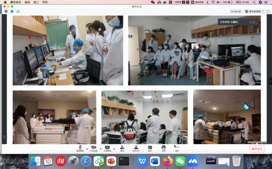Open the chat panel

click(150, 148)
